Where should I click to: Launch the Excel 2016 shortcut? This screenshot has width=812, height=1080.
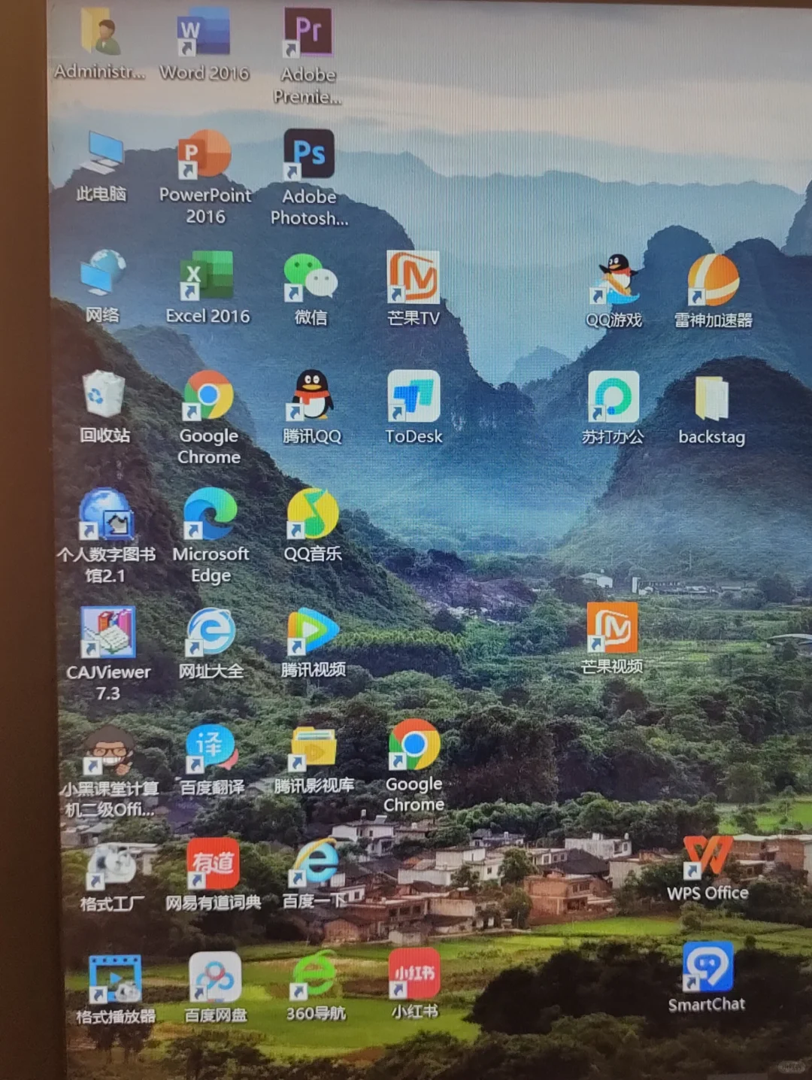pyautogui.click(x=206, y=275)
